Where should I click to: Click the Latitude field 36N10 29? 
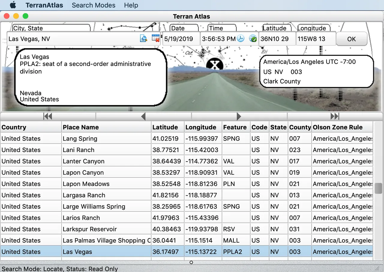pos(277,39)
